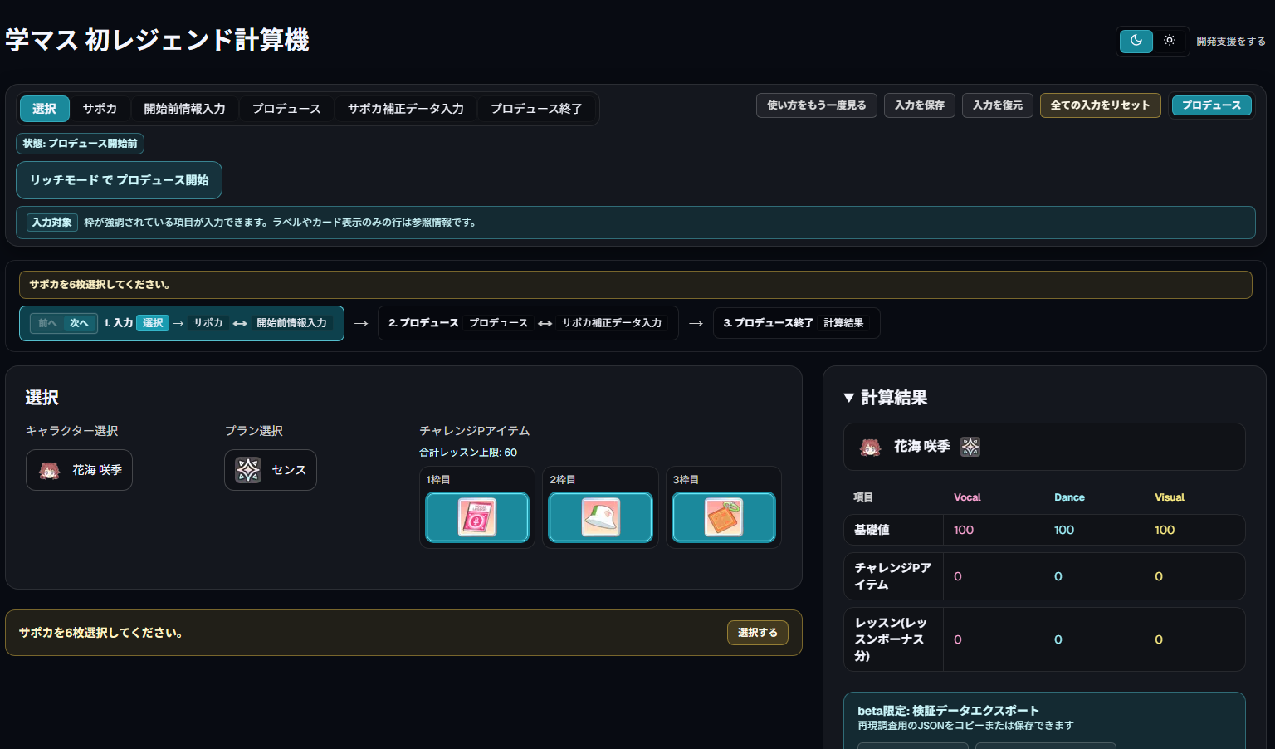Switch to light mode via sun icon
1275x749 pixels.
[1170, 41]
